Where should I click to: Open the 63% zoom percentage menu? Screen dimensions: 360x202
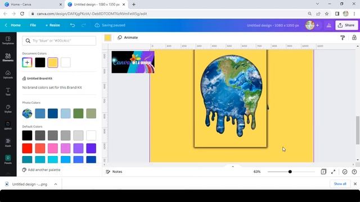tap(257, 172)
